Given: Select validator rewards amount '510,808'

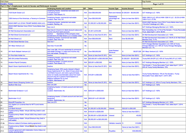Looking at the screenshot, I should click(x=138, y=123).
